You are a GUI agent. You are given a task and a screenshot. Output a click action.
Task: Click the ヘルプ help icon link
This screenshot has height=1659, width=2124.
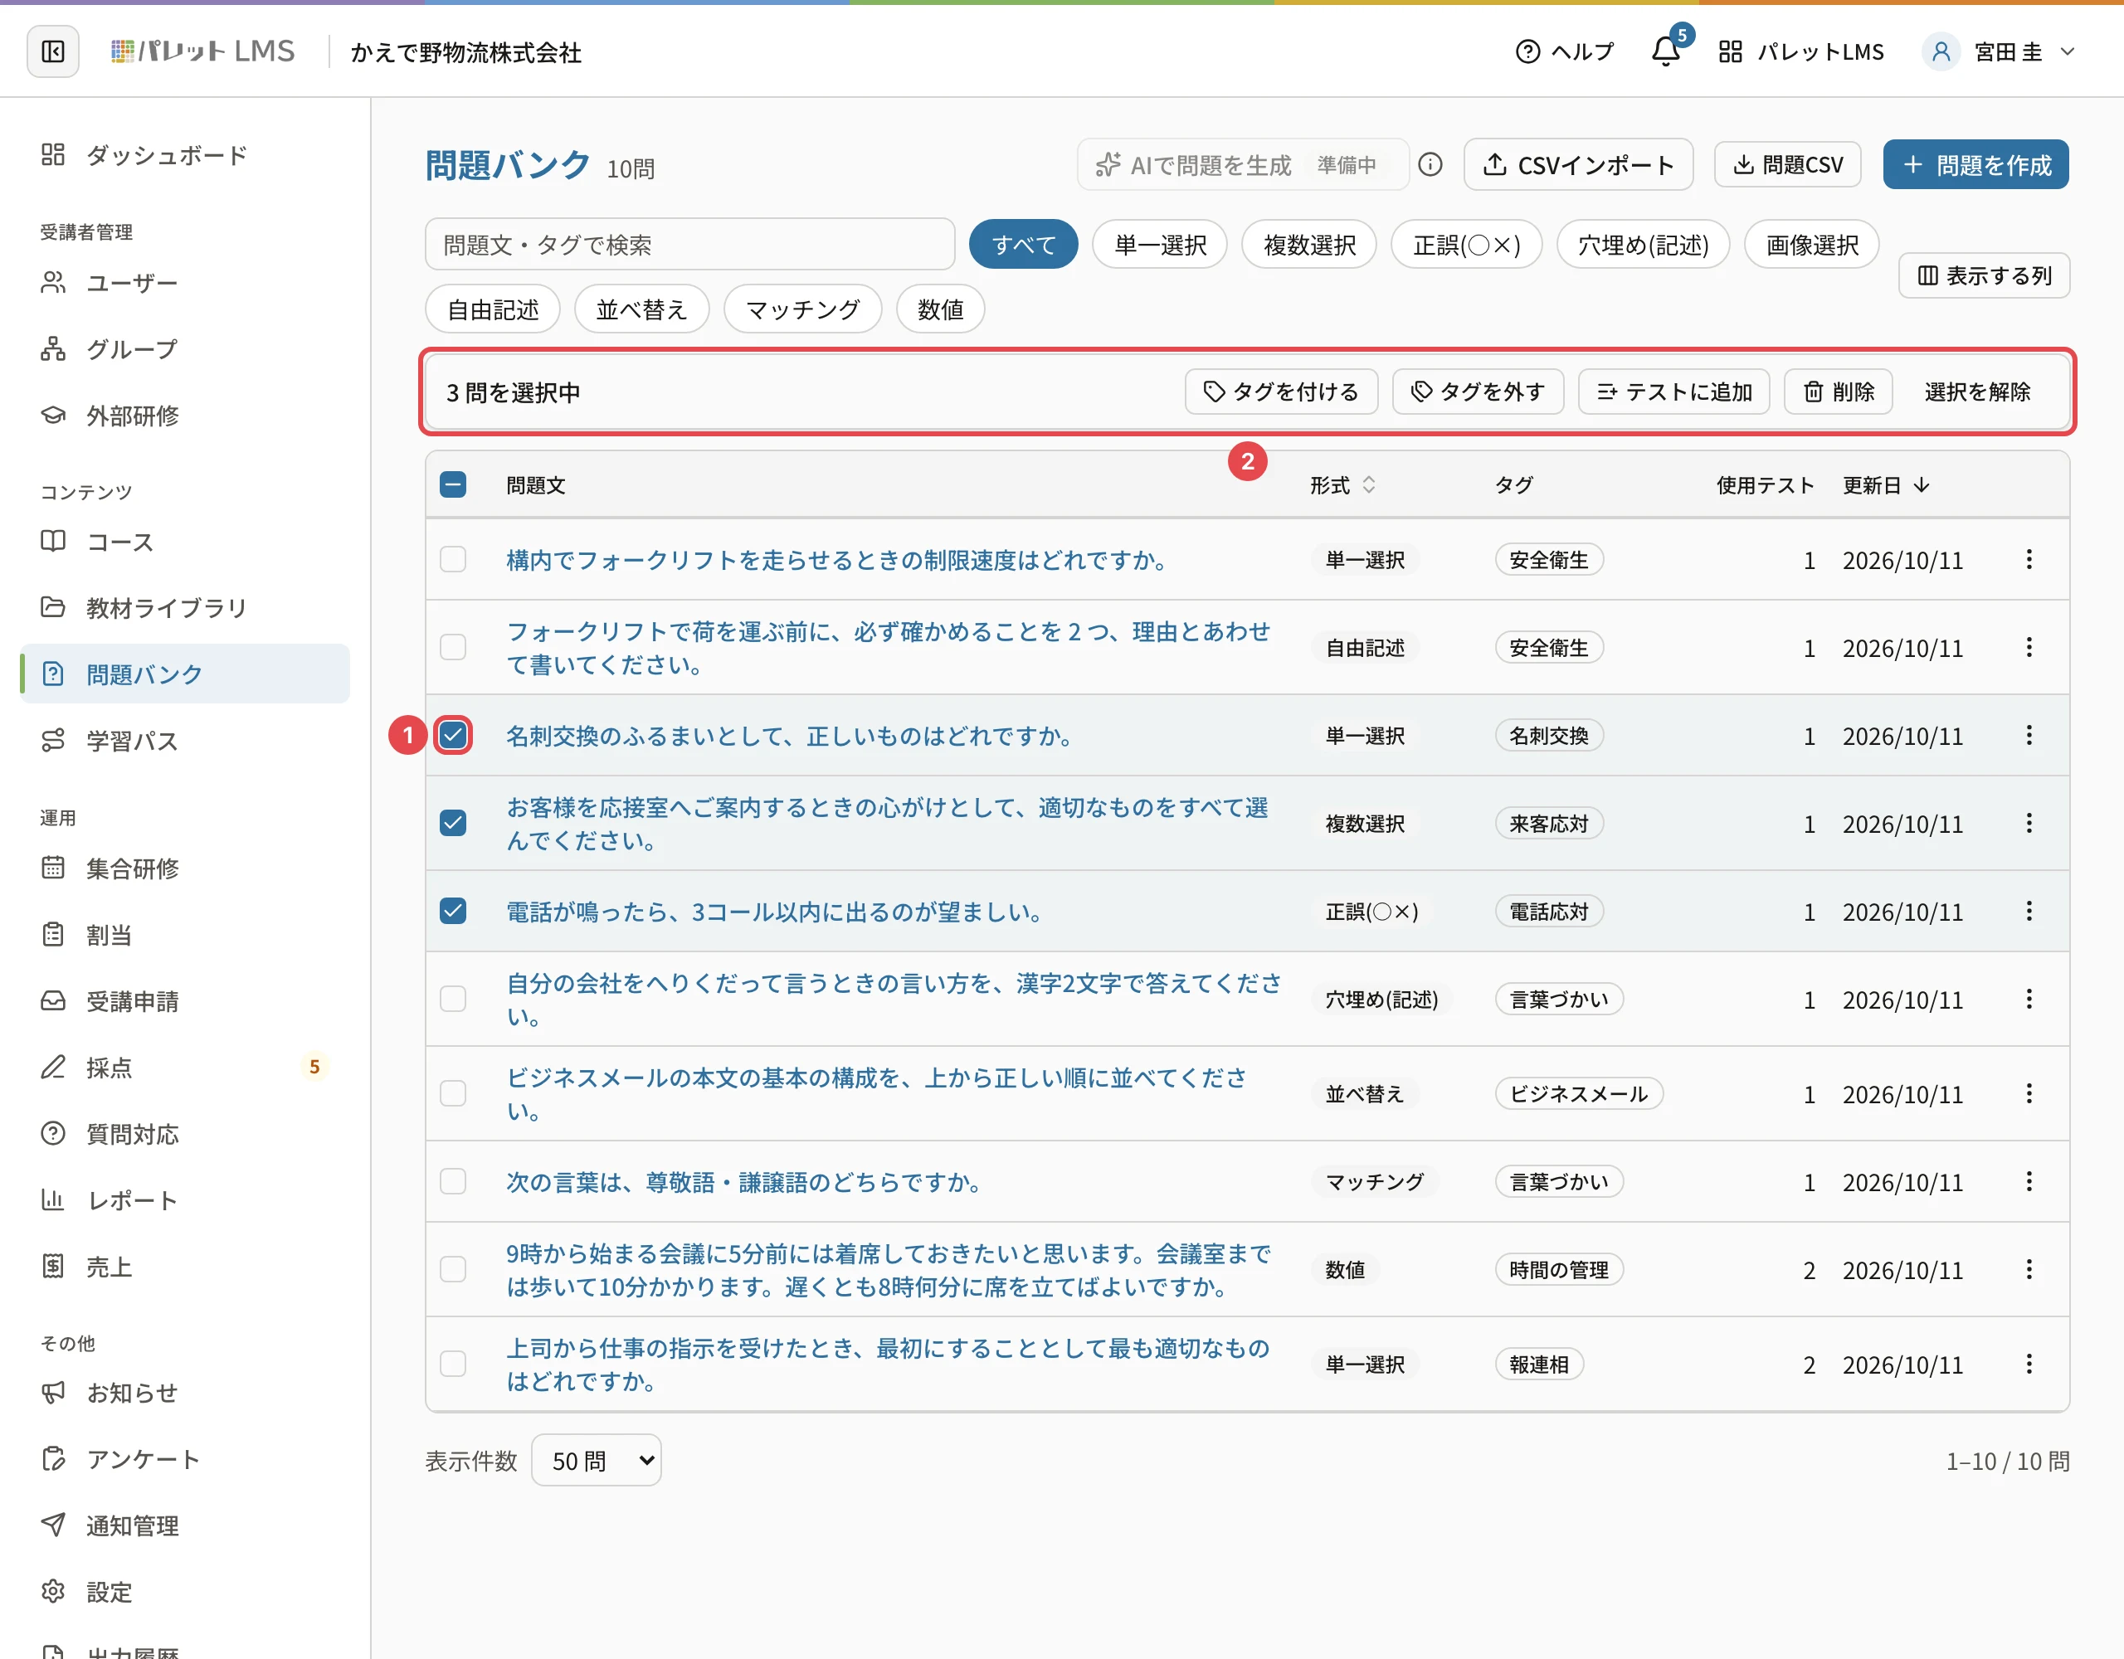(x=1565, y=51)
